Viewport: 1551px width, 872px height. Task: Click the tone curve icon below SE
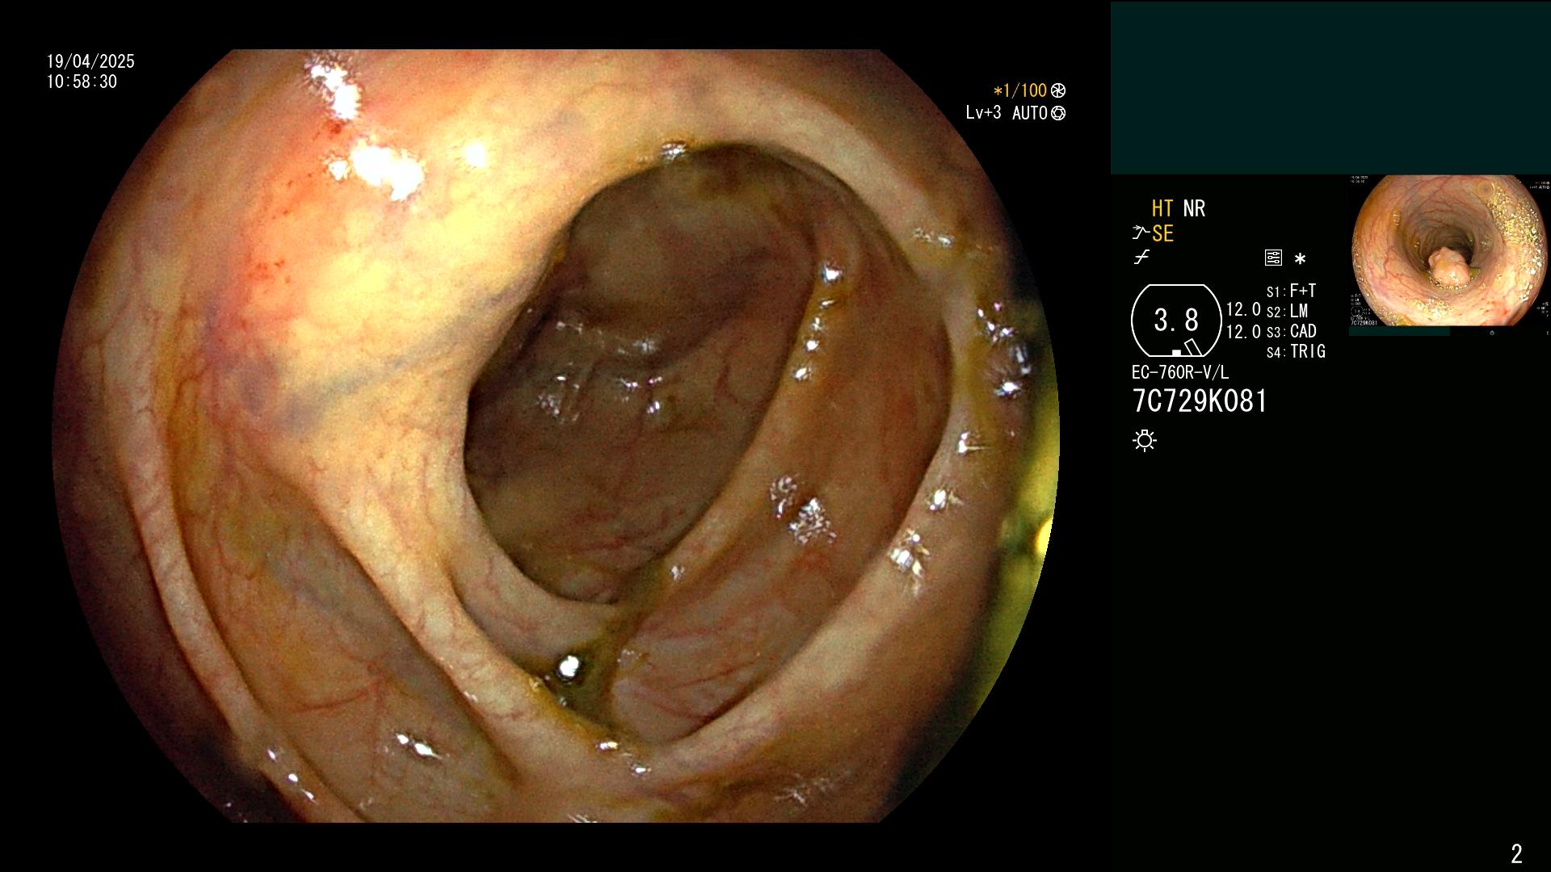click(1141, 258)
